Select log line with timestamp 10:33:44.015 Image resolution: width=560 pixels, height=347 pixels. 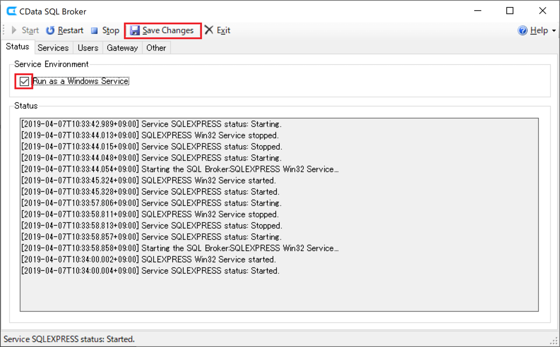152,147
